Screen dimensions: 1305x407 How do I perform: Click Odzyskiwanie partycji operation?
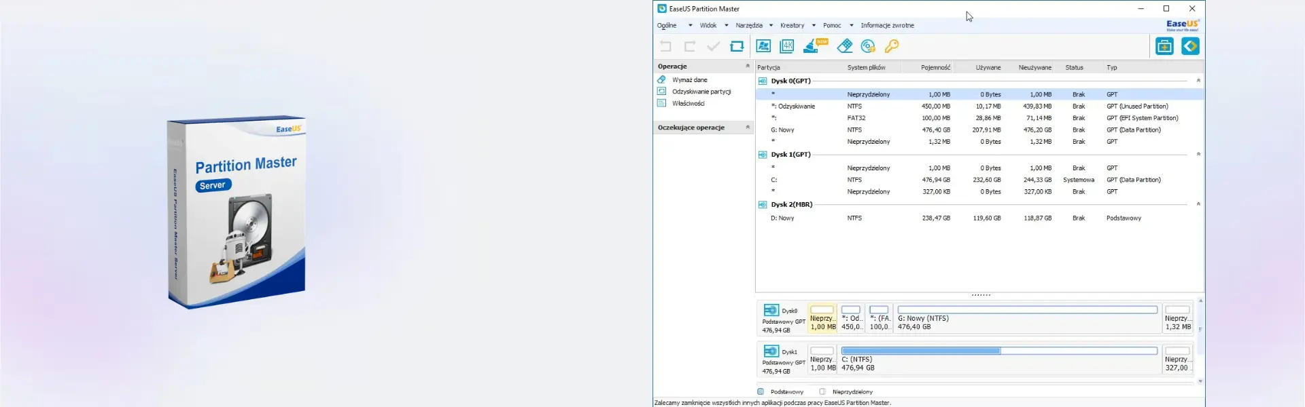pos(701,92)
